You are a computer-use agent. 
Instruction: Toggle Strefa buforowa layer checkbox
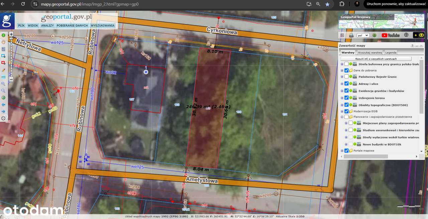[346, 64]
